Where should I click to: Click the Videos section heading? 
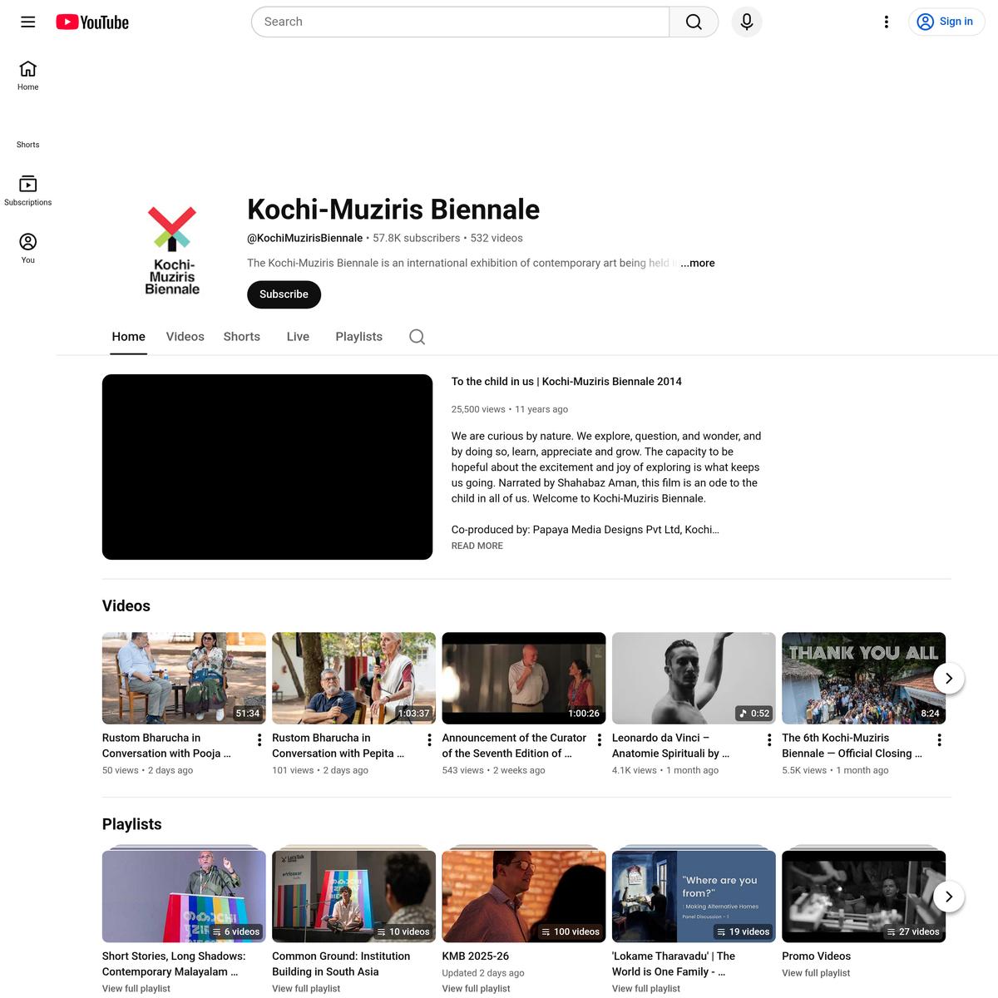pyautogui.click(x=126, y=606)
